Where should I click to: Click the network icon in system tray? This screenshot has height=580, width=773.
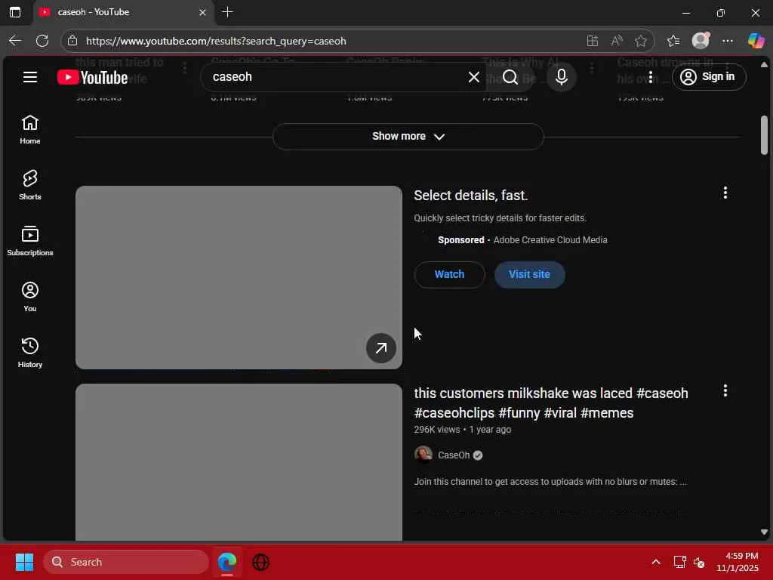(679, 562)
